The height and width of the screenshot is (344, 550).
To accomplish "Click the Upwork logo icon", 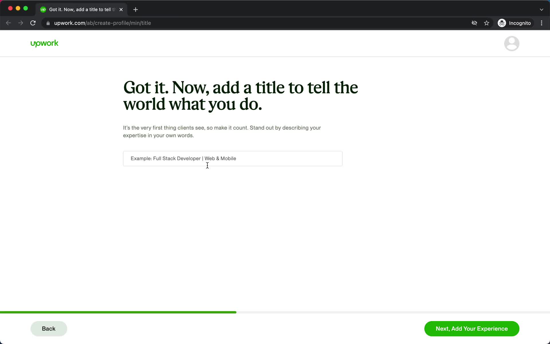I will [44, 44].
